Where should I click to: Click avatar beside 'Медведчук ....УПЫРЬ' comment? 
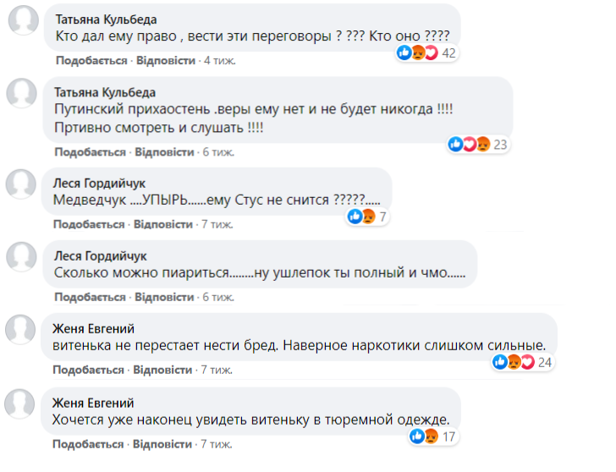pos(21,183)
